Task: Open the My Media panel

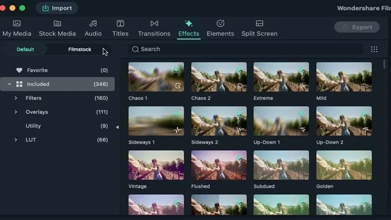Action: [x=17, y=28]
